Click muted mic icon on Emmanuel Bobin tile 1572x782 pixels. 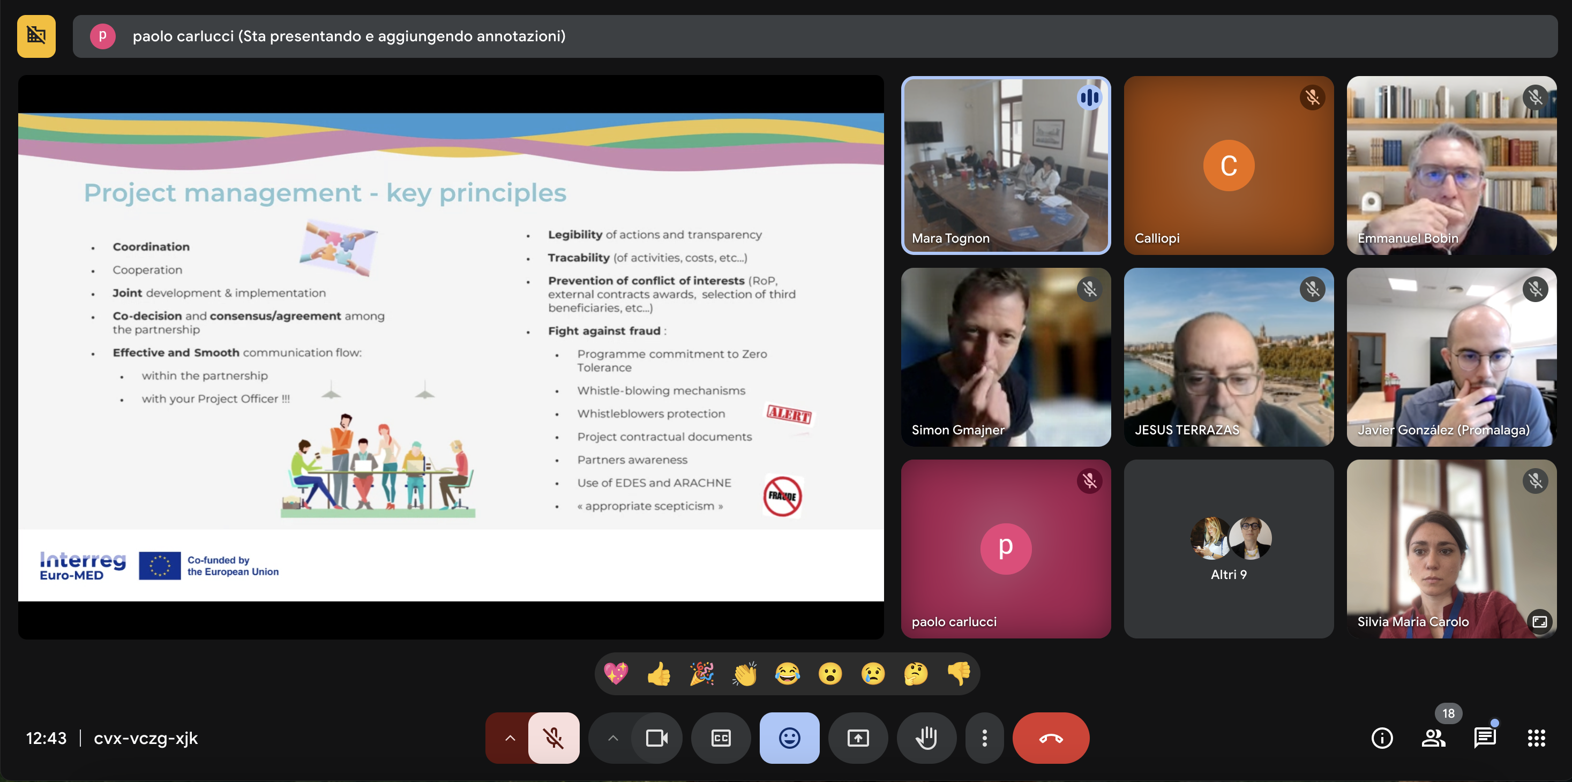click(x=1536, y=97)
